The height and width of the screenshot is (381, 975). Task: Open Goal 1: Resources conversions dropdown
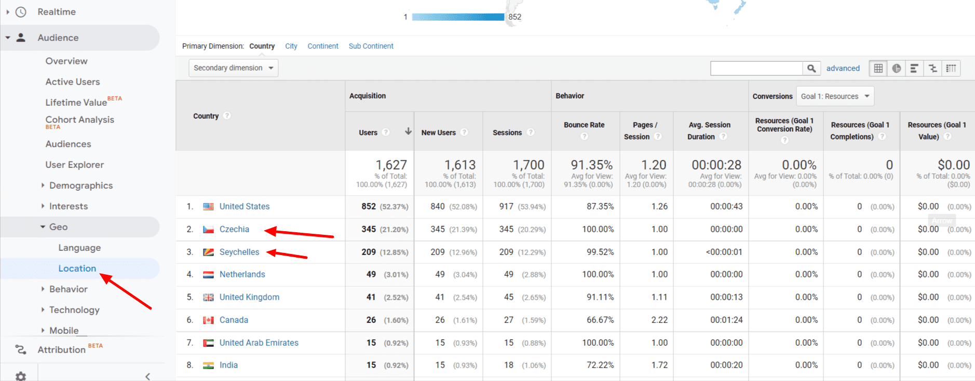[x=835, y=96]
